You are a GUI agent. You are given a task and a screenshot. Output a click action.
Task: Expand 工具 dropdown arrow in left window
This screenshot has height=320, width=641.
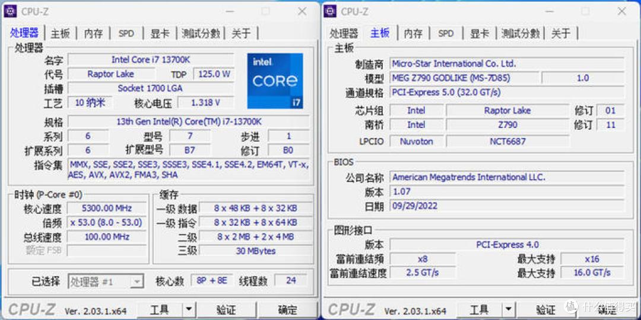coord(189,310)
